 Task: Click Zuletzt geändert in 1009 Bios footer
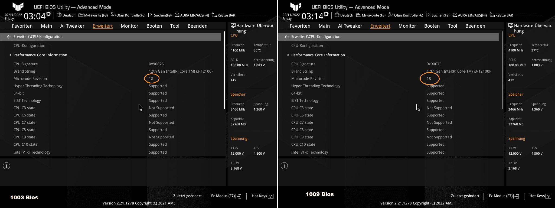pyautogui.click(x=465, y=196)
